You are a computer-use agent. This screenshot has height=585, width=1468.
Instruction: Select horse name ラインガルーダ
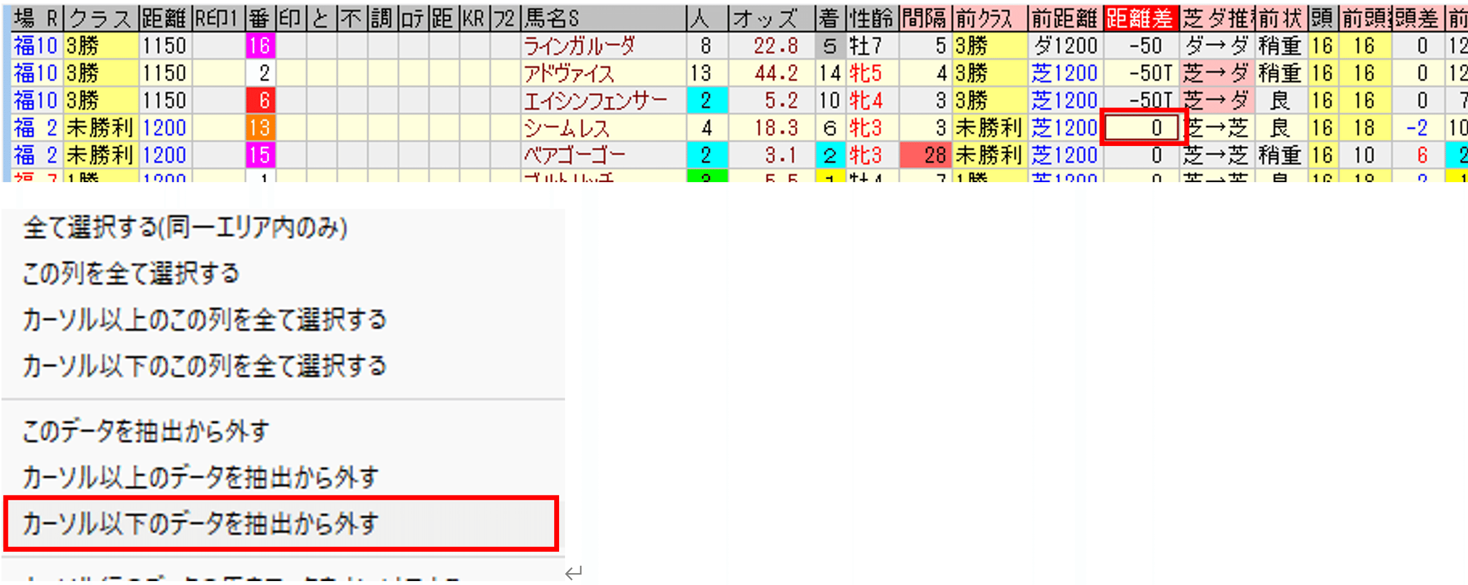(x=579, y=46)
